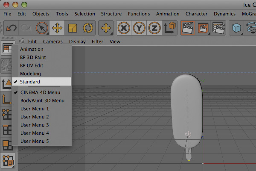Screen dimensions: 256x171
Task: Toggle the coordinate system cube icon
Action: tap(169, 28)
